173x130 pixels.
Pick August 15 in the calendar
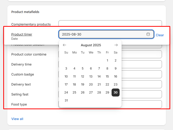click(x=107, y=76)
